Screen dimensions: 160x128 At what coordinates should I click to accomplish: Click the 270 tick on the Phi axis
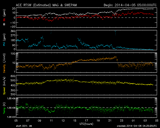(x=13, y=35)
